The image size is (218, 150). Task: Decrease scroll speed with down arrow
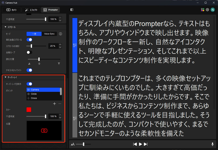(60, 47)
